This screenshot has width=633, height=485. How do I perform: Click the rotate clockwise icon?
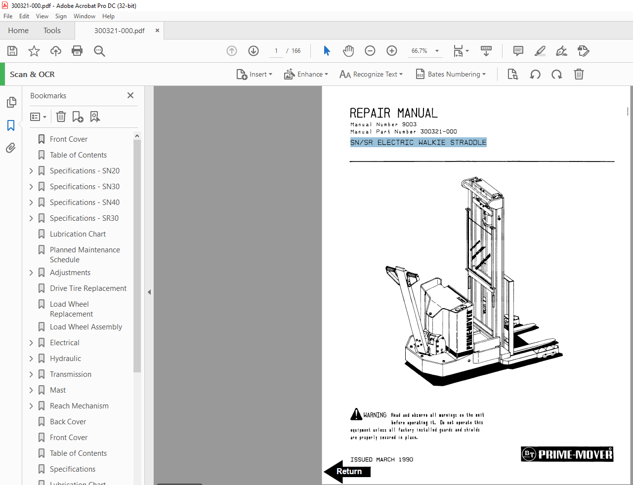coord(557,75)
